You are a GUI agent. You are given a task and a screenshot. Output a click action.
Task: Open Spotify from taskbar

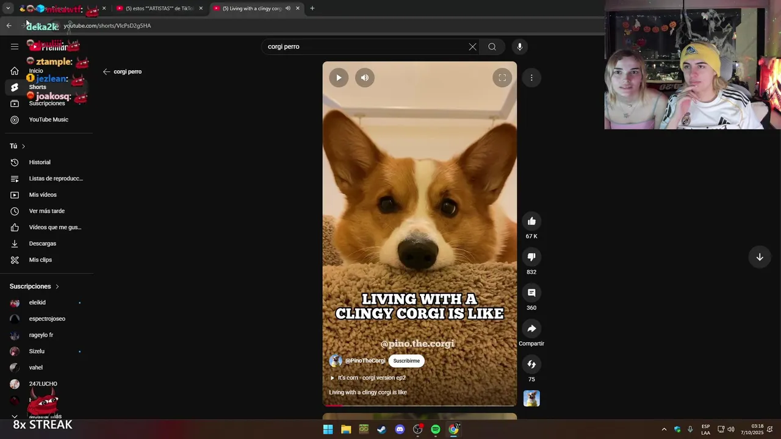tap(436, 429)
